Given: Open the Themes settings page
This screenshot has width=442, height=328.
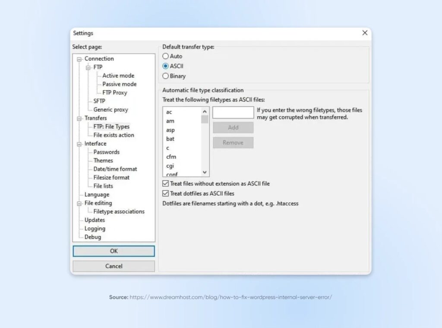Looking at the screenshot, I should click(103, 161).
